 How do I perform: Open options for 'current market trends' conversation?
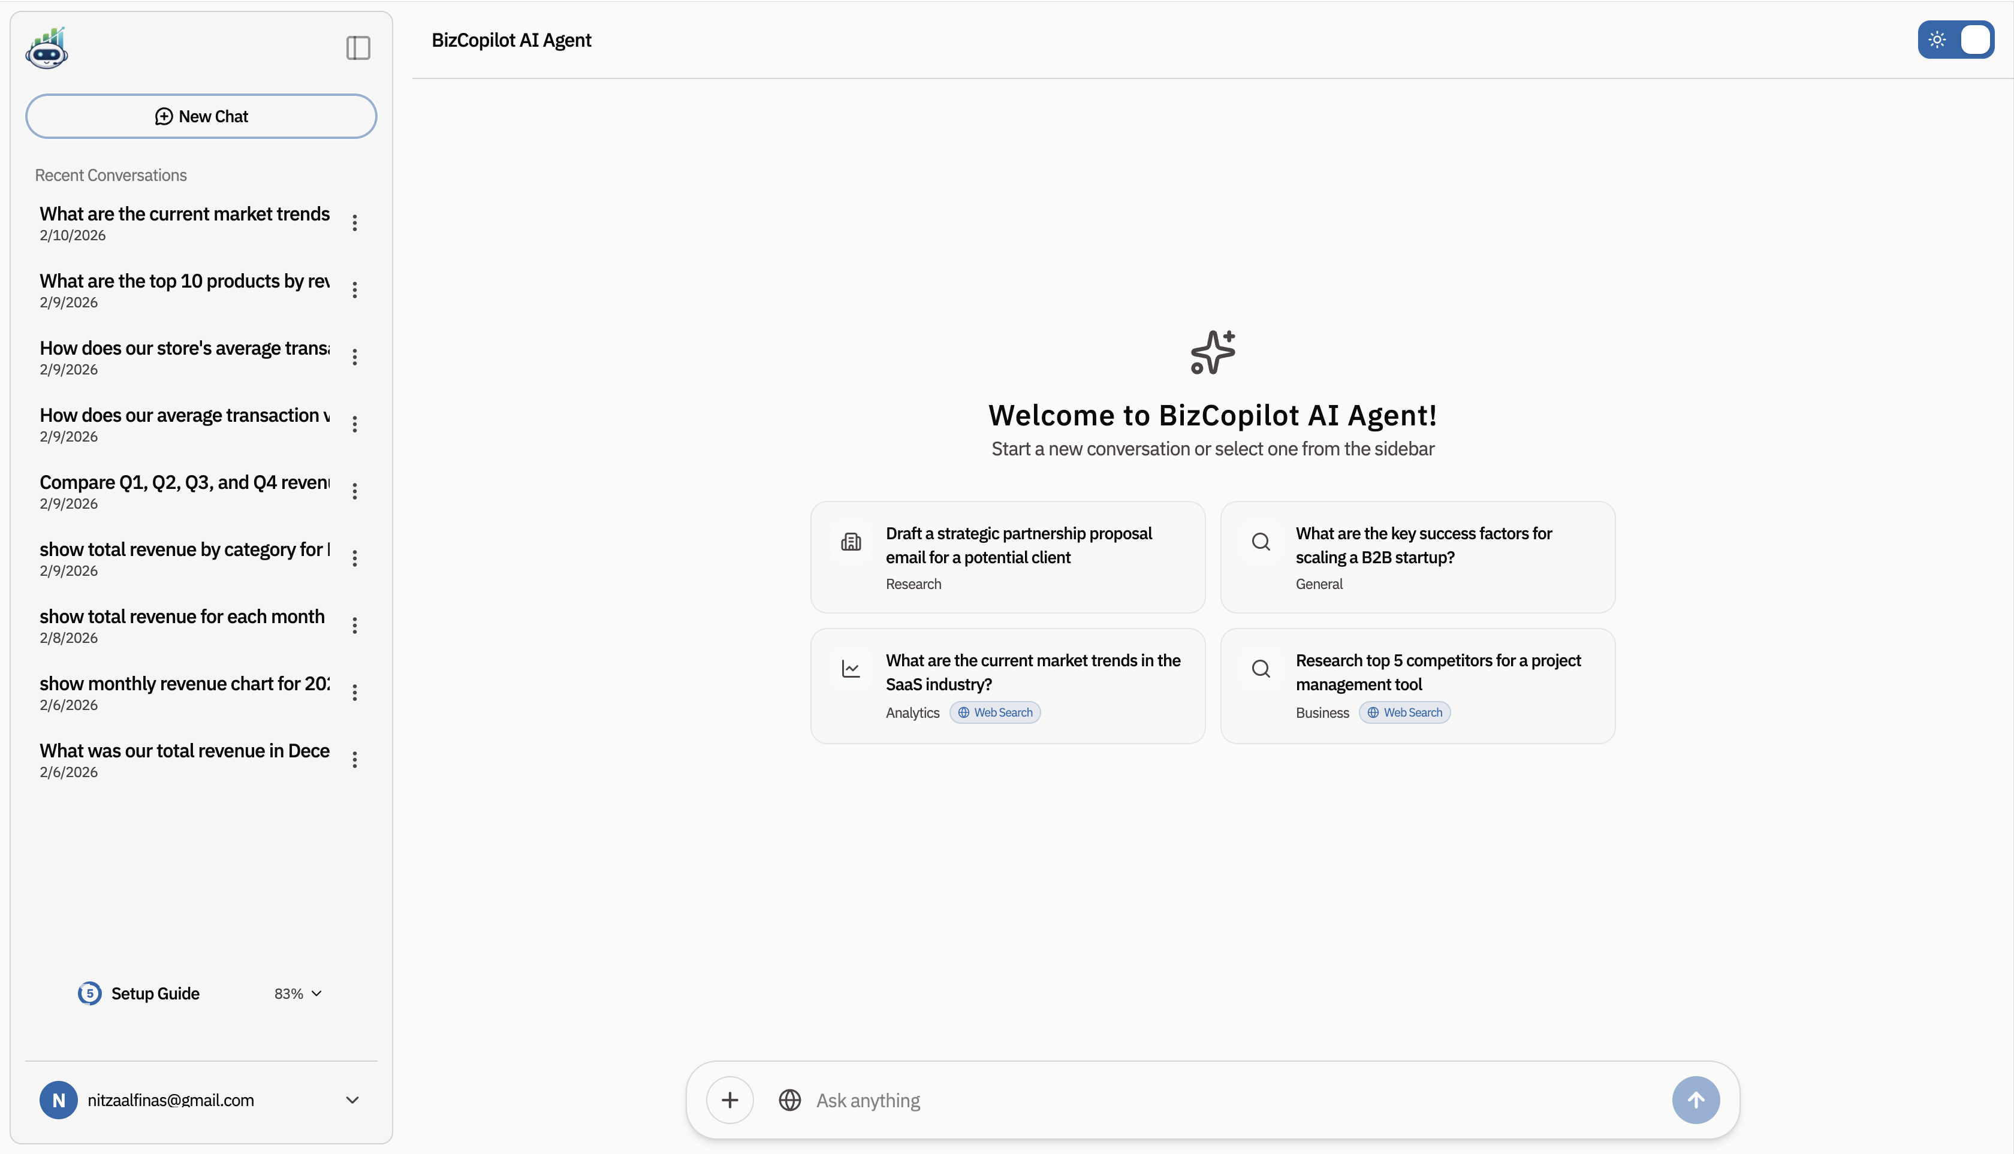click(354, 223)
